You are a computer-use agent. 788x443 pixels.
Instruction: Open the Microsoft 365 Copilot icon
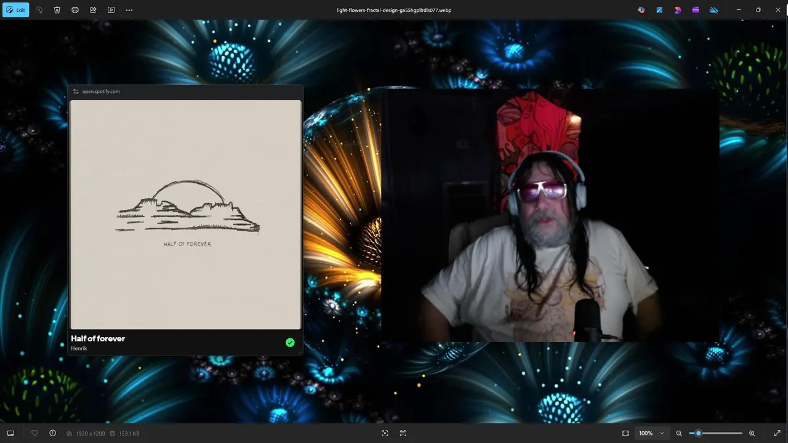(x=641, y=10)
